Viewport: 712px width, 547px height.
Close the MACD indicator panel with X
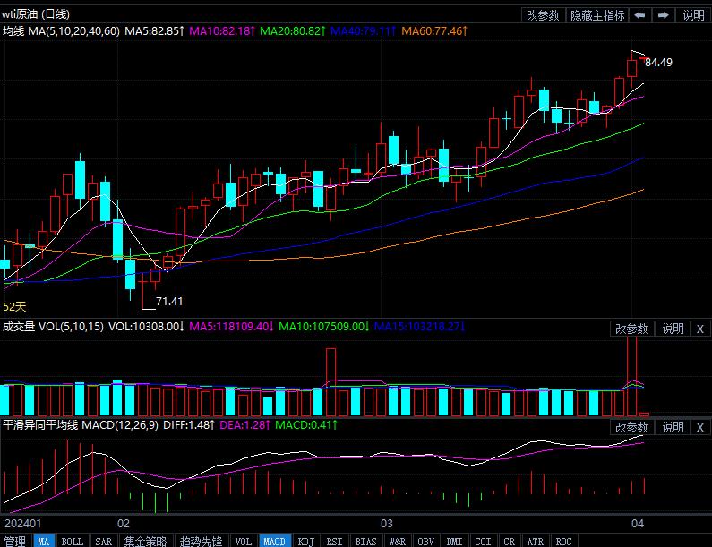700,427
